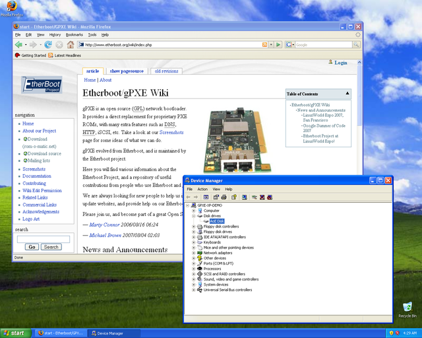The height and width of the screenshot is (338, 422).
Task: Click the Help icon in Device Manager toolbar
Action: [x=234, y=197]
